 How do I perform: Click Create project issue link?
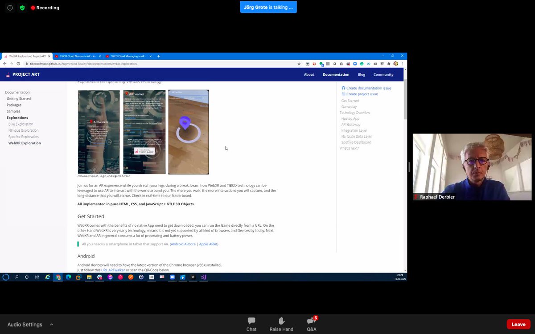point(359,94)
